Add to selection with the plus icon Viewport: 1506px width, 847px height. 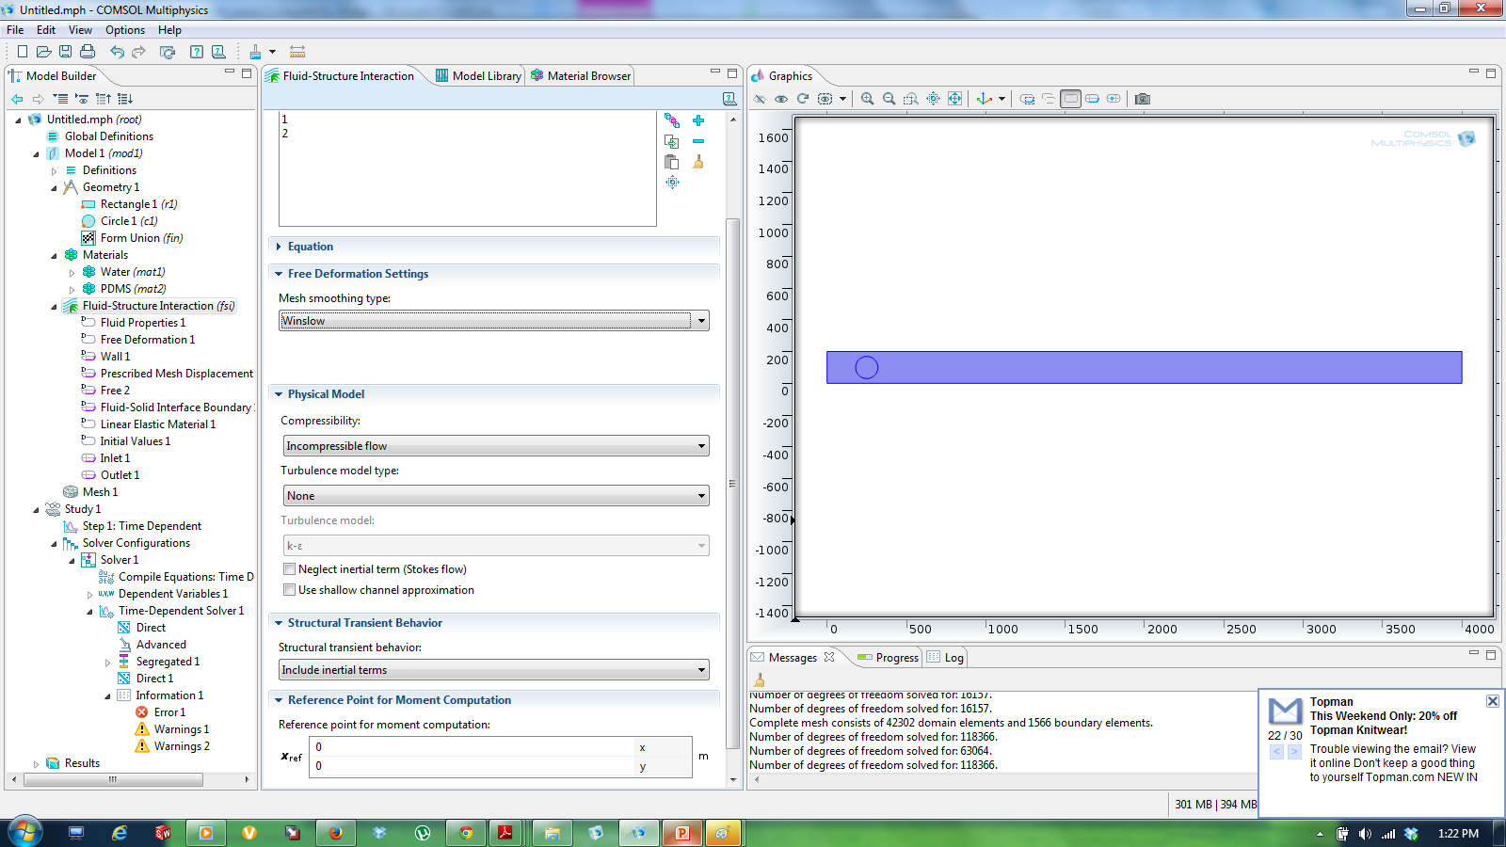pos(698,120)
